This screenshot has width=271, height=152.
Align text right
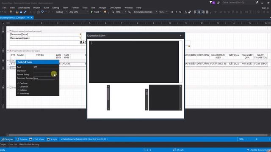coord(203,12)
